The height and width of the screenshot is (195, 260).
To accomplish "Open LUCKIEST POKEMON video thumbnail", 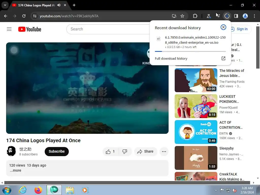I will (196, 106).
